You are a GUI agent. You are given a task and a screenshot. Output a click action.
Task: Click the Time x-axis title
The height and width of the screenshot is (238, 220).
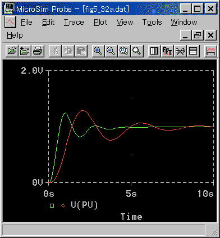click(x=131, y=217)
